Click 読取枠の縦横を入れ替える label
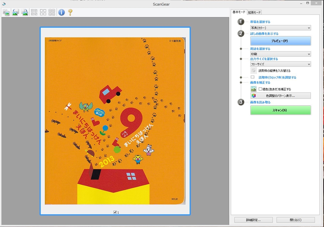 point(274,71)
